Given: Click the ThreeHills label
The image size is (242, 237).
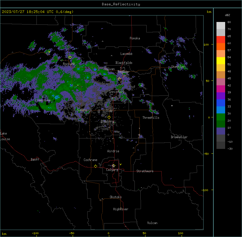Looking at the screenshot, I should (151, 118).
